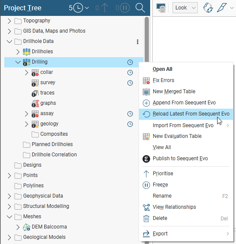Image resolution: width=236 pixels, height=244 pixels.
Task: Click the three-dot menu beside Drillhole Data
Action: pos(138,42)
